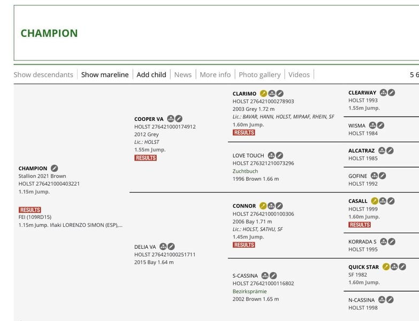Open the pedigree tree icon for S-CASSINA

click(x=265, y=276)
